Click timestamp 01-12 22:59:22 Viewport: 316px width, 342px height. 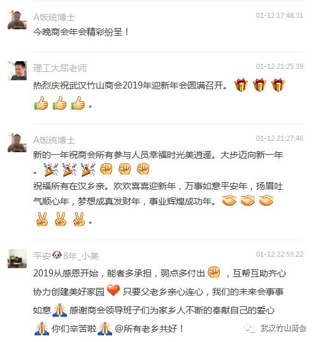point(280,254)
